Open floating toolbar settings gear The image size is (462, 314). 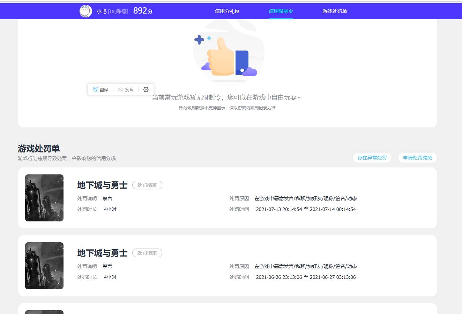(146, 89)
